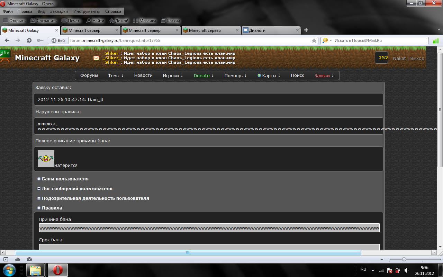
Task: Reload the page with the refresh icon
Action: (29, 41)
